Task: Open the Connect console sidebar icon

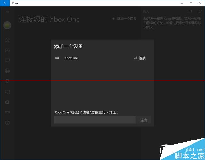Action: click(x=7, y=112)
